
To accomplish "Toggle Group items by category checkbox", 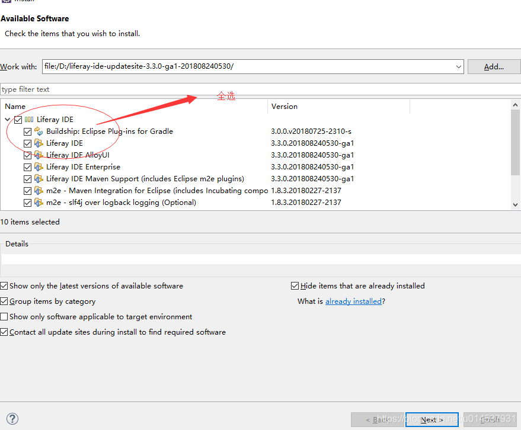I will coord(4,301).
